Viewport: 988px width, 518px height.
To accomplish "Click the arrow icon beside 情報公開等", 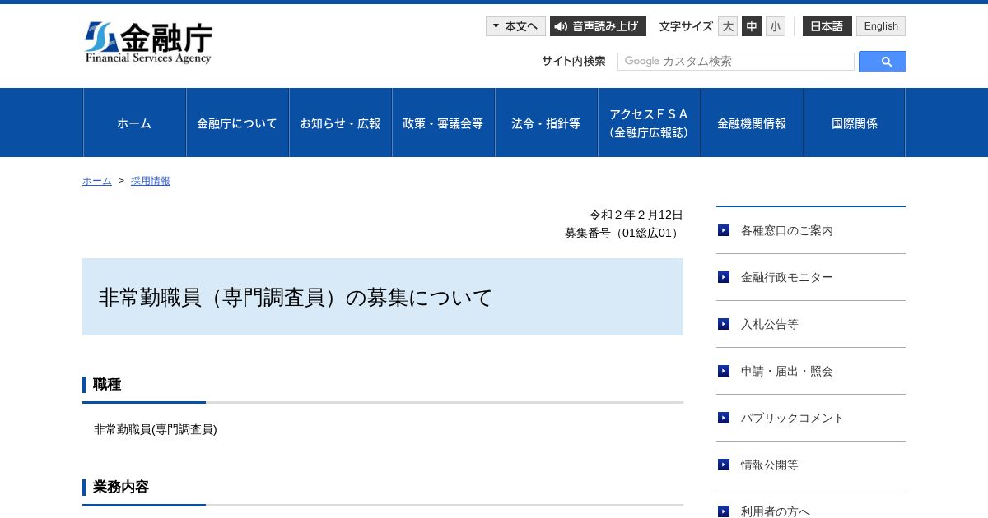I will 724,465.
